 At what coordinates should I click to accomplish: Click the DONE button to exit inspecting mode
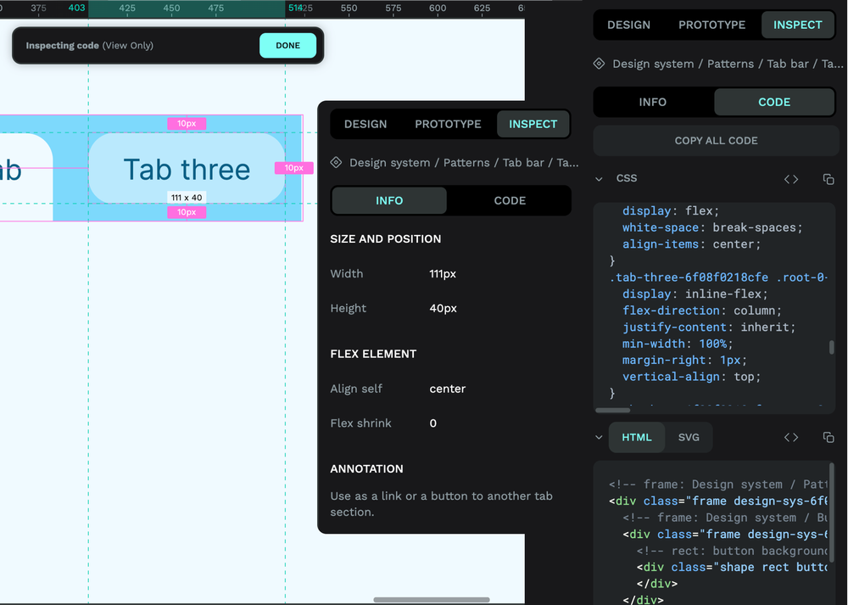click(x=288, y=45)
